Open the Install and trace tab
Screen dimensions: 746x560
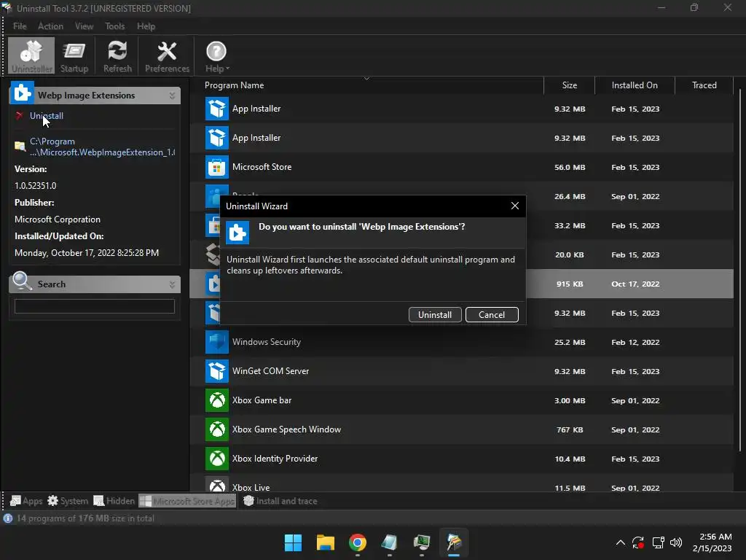point(280,501)
